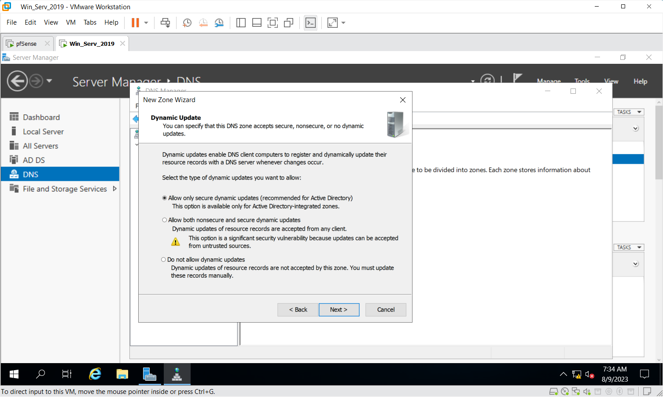
Task: Switch to the Win_Serv_2019 tab
Action: [92, 44]
